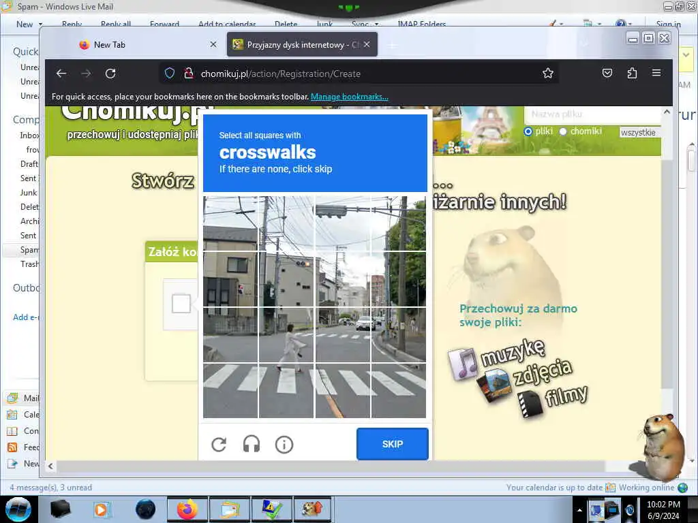Click Sign in in Windows Live Mail
The width and height of the screenshot is (698, 523).
[668, 25]
